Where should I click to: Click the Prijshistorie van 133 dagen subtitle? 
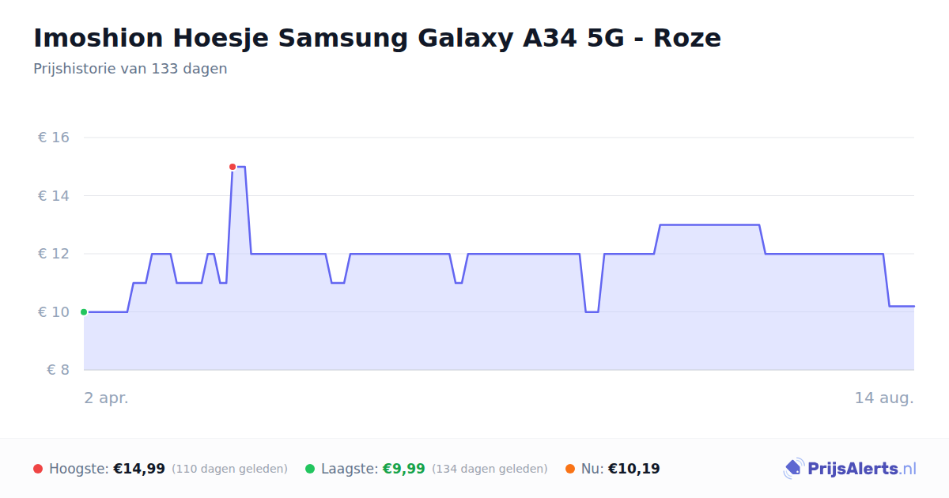point(130,69)
